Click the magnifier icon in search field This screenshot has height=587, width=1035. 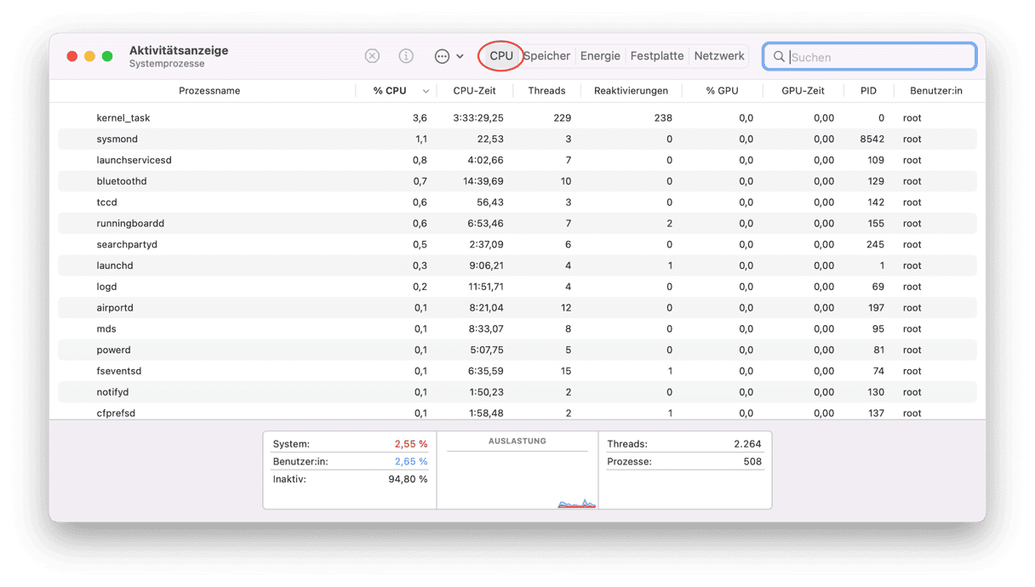coord(778,57)
